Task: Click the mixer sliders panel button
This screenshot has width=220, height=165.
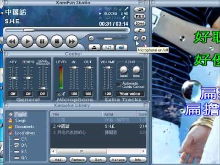Action: click(x=108, y=48)
